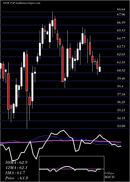The width and height of the screenshot is (130, 182).
Task: Click the 63.71 price axis label
Action: [x=121, y=47]
